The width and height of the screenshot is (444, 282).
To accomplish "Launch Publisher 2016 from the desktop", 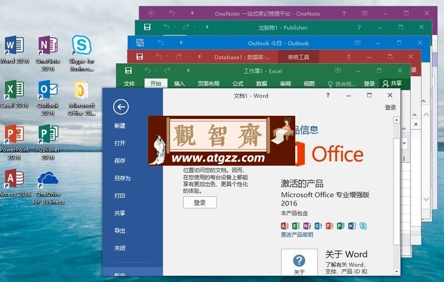I will [48, 142].
